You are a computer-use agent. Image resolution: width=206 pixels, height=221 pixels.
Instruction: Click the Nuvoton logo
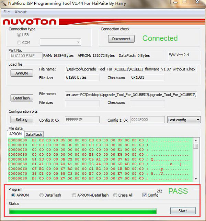pyautogui.click(x=30, y=22)
